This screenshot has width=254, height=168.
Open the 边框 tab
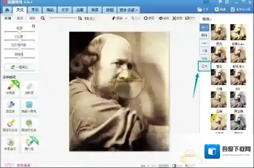click(x=80, y=10)
